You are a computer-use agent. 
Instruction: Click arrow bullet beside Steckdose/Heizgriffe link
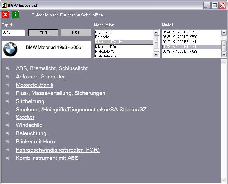click(x=8, y=113)
